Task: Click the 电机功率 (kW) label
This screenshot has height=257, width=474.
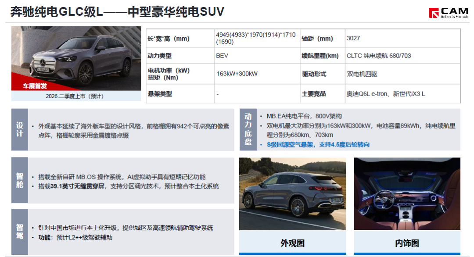Action: (x=169, y=71)
